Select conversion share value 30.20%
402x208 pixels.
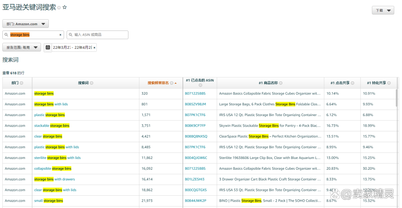[369, 169]
